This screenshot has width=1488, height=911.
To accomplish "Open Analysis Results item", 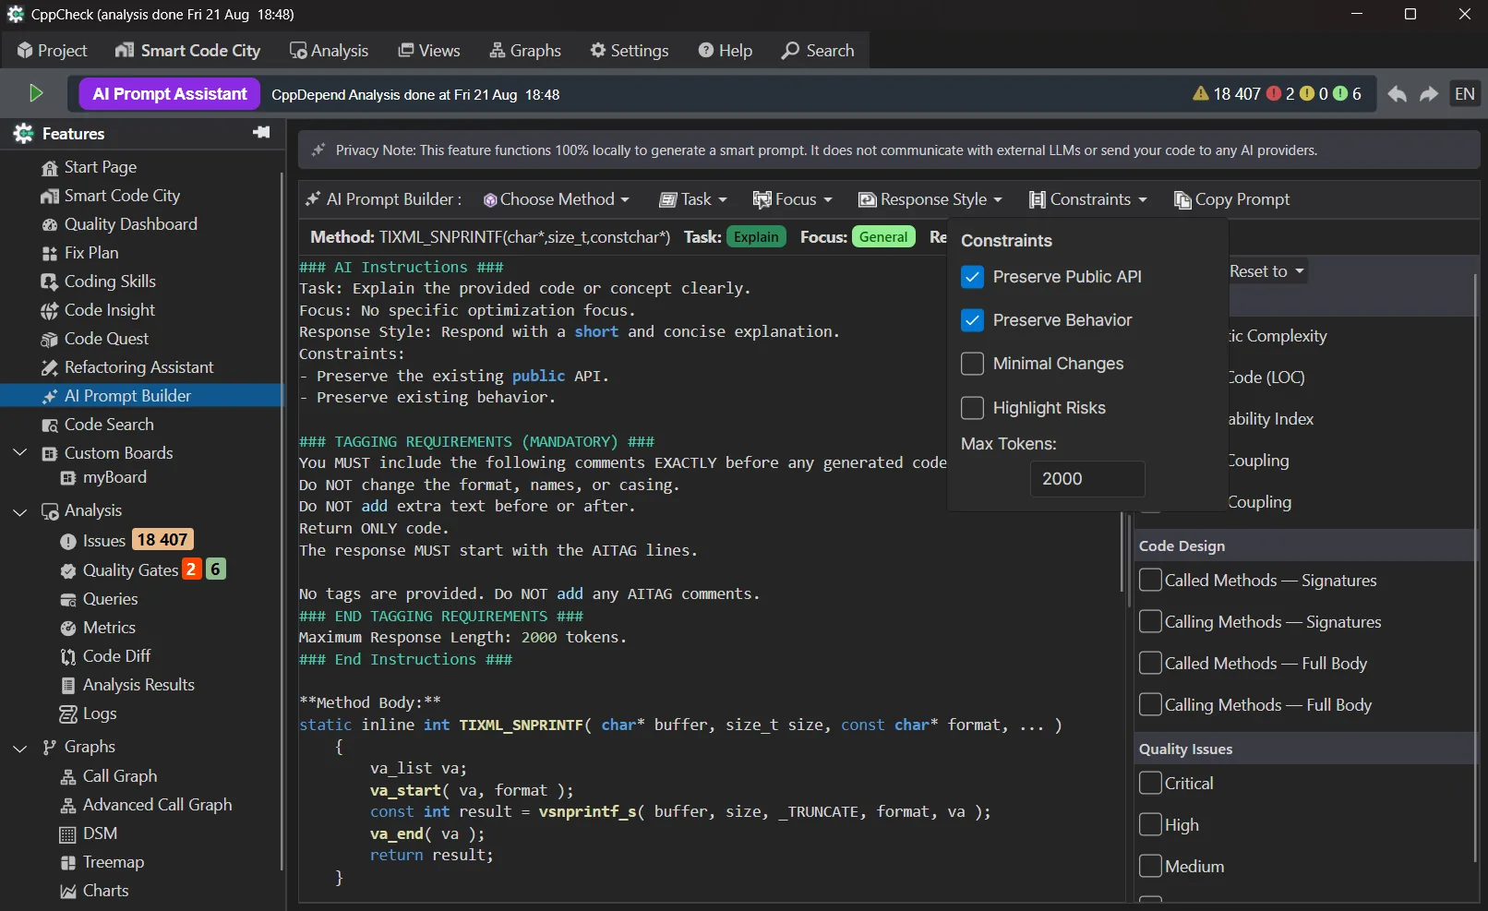I will tap(127, 685).
